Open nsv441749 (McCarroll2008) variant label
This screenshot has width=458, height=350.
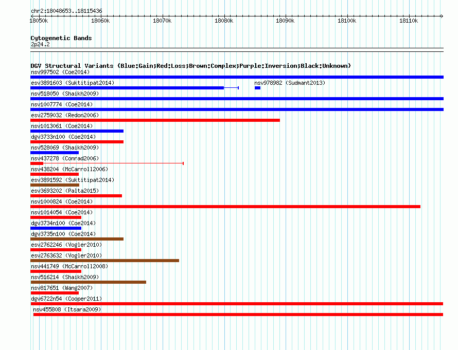click(x=69, y=266)
